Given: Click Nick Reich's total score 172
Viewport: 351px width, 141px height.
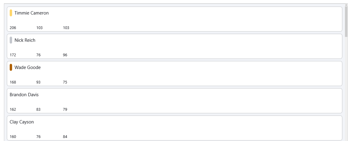Looking at the screenshot, I should click(x=13, y=55).
